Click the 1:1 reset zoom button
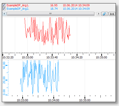Image resolution: width=119 pixels, height=106 pixels. click(112, 14)
